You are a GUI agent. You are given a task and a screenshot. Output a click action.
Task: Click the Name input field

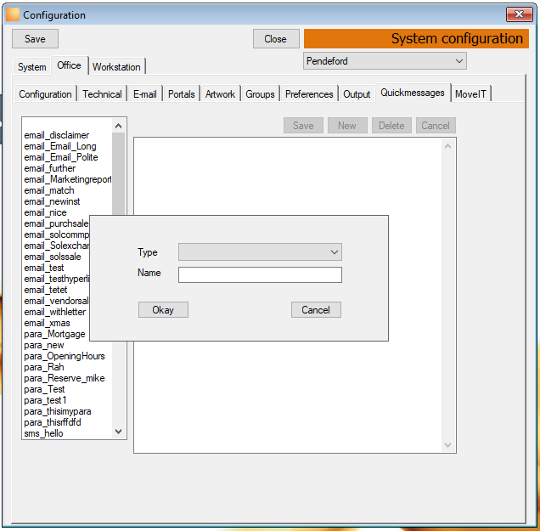click(260, 275)
